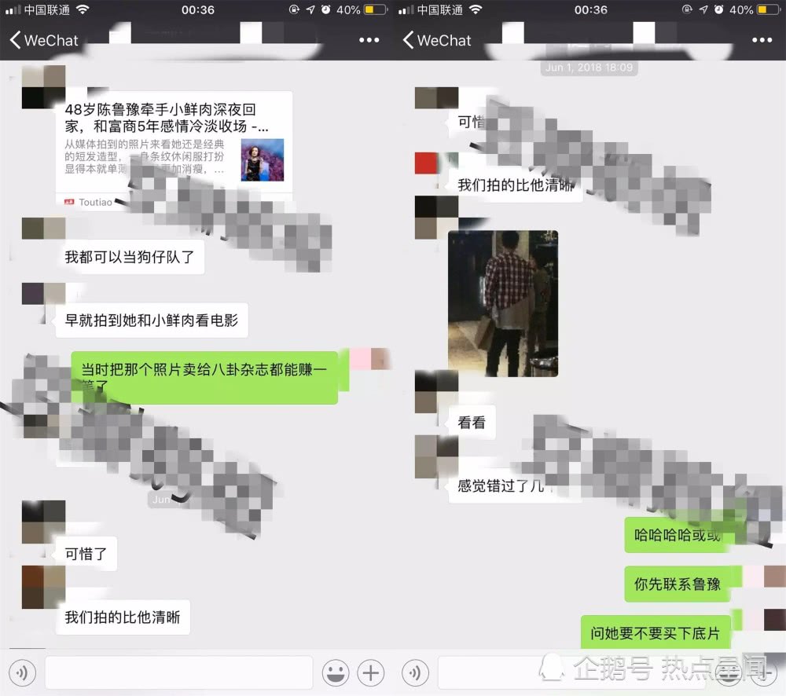Select the green '问她要不要买下底片' message
The image size is (786, 696).
(x=656, y=633)
